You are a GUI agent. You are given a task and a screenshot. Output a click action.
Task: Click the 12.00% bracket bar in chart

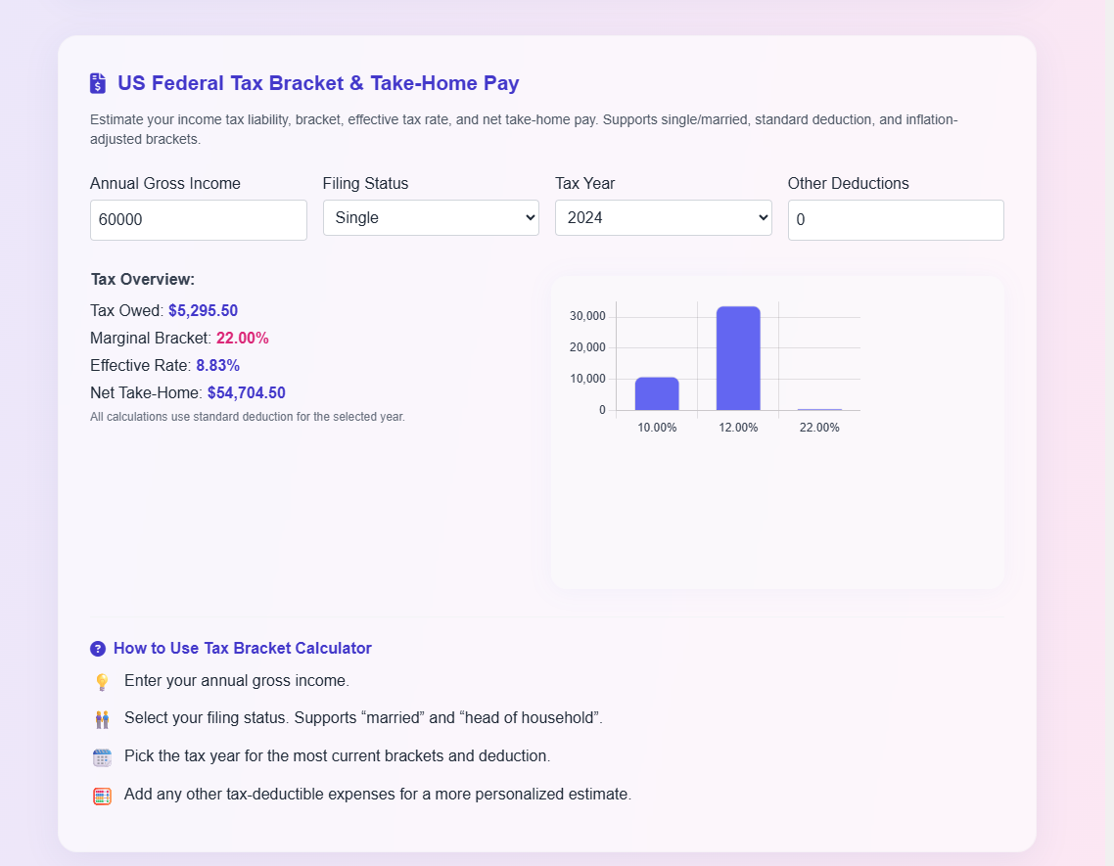tap(738, 358)
